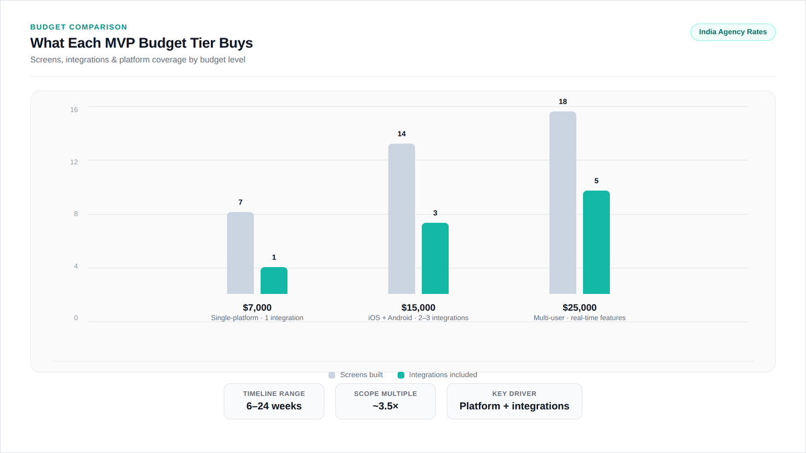Click the value label 1 above bar
Viewport: 806px width, 453px height.
pyautogui.click(x=274, y=258)
